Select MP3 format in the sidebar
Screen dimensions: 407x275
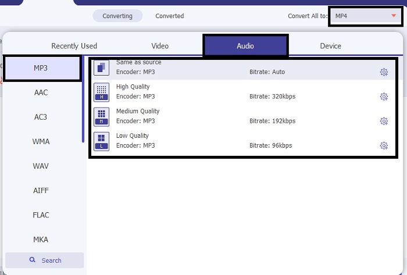(42, 68)
